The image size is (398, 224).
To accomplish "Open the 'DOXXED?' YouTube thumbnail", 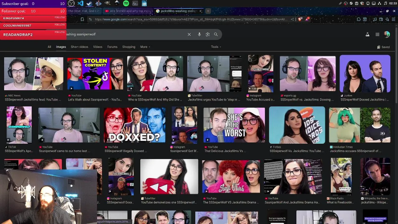I will [135, 125].
